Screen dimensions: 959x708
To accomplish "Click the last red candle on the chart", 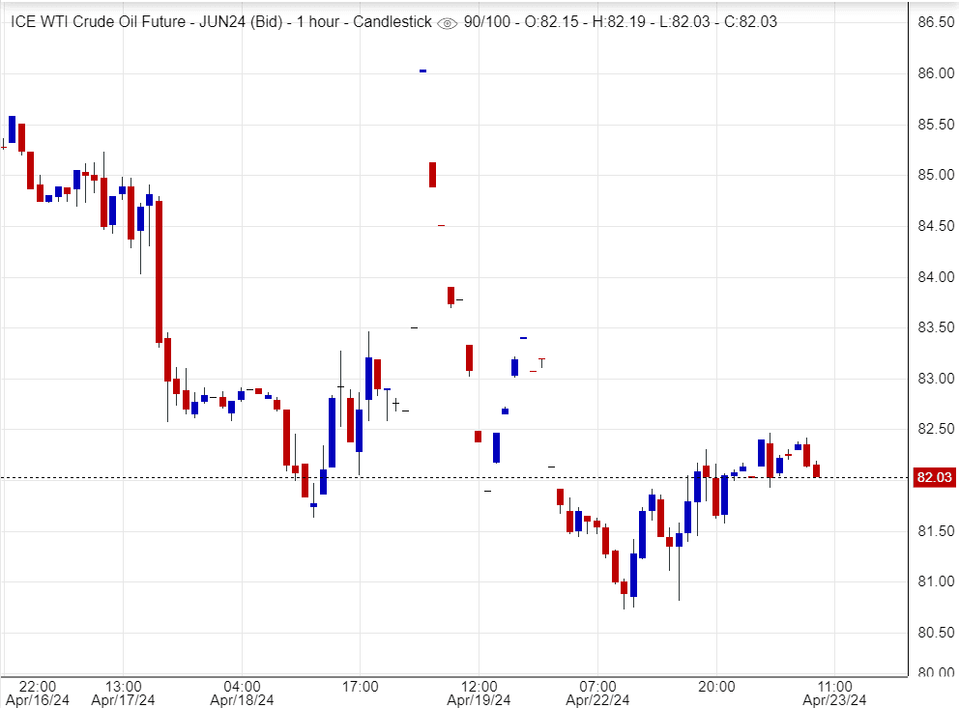I will coord(817,470).
